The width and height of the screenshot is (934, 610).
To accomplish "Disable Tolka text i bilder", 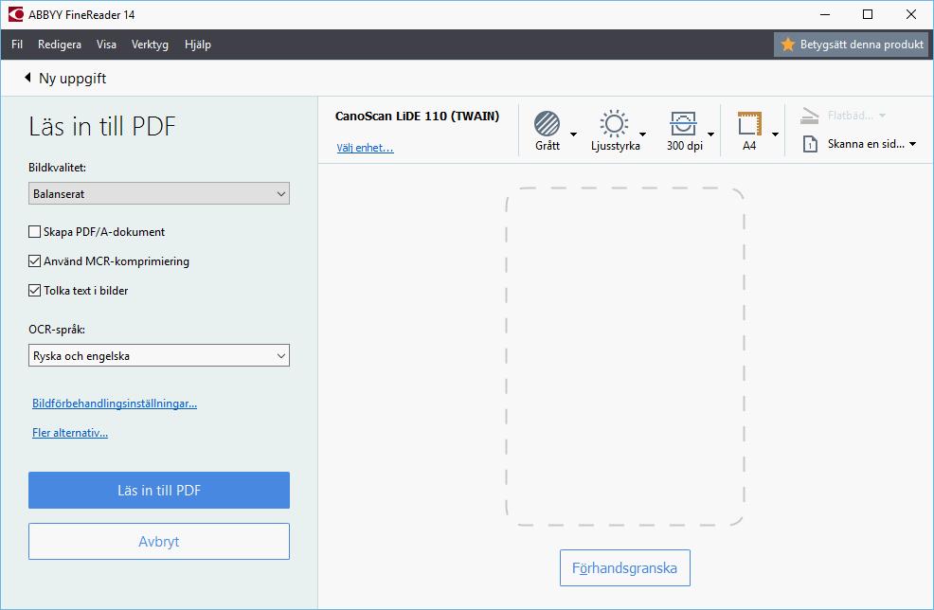I will click(34, 291).
